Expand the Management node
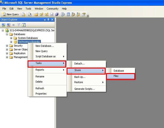This screenshot has width=164, height=128. coord(7,57)
